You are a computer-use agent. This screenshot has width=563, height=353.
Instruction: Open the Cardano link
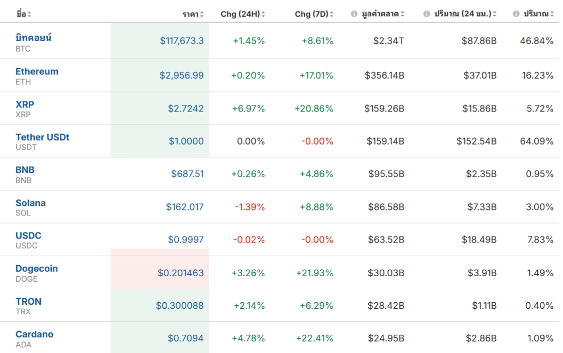coord(35,334)
